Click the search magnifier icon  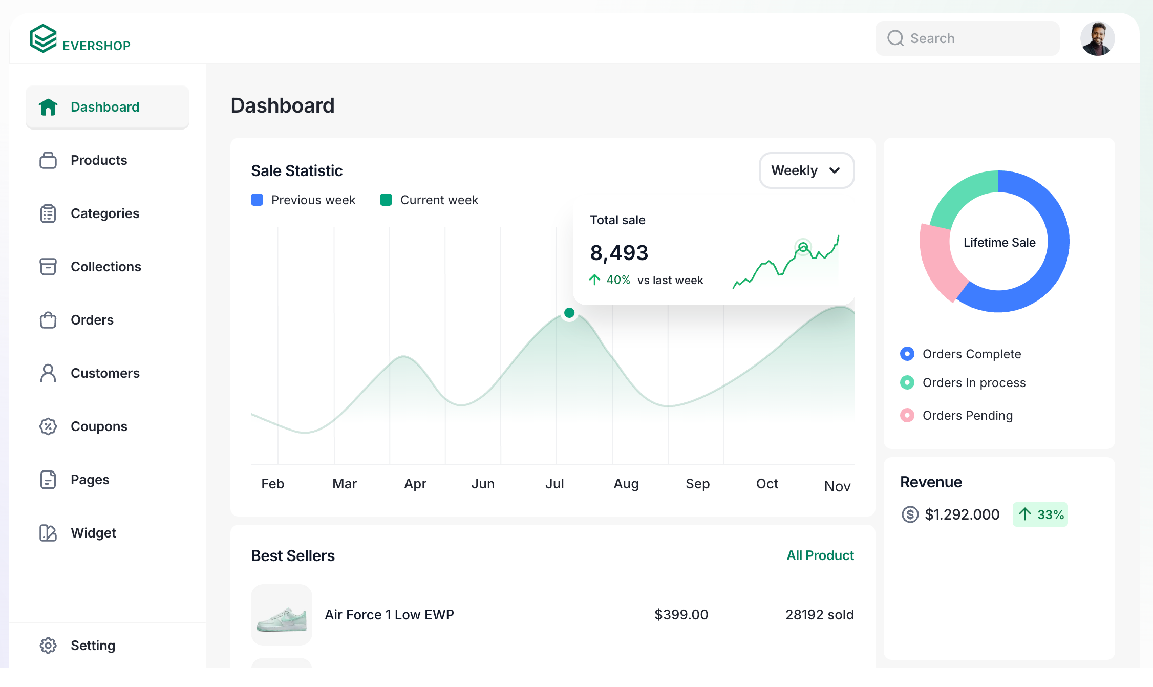pyautogui.click(x=895, y=38)
